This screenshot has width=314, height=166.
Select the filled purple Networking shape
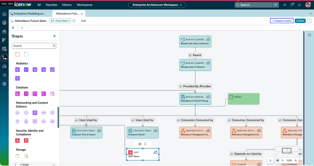[35, 113]
